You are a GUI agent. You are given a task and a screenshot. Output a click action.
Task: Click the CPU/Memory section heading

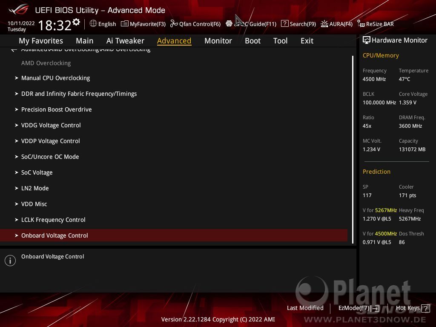381,55
